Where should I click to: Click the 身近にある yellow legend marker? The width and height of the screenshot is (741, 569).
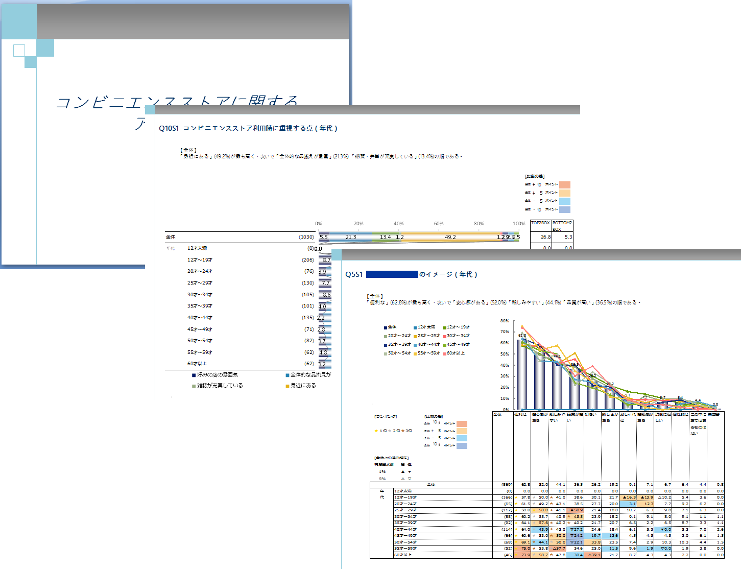point(288,386)
